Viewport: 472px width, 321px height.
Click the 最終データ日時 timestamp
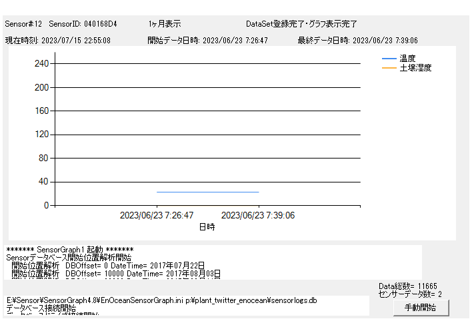[x=357, y=41]
